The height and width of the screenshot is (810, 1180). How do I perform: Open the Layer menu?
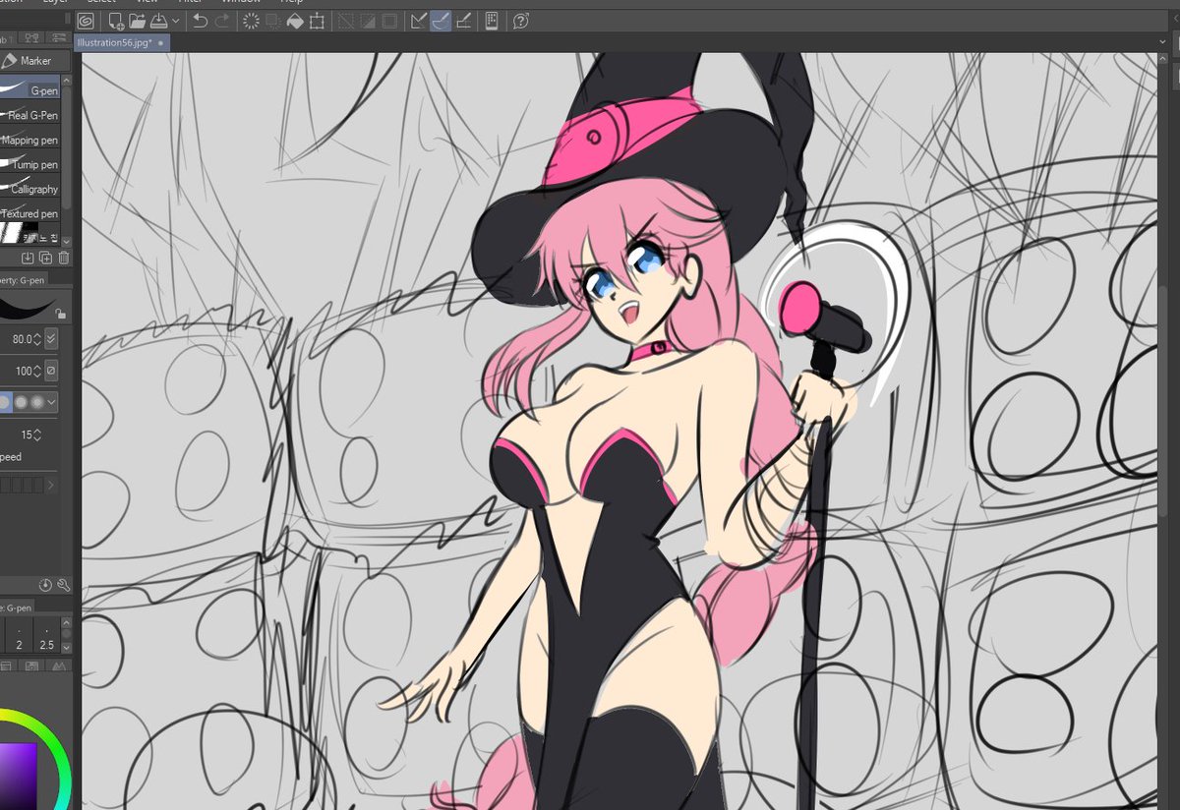click(x=54, y=2)
